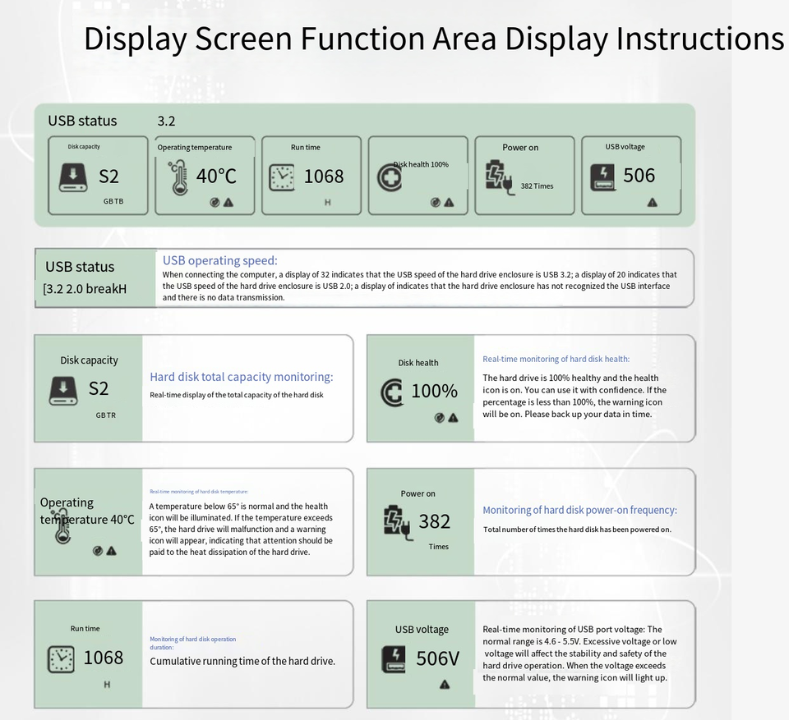
Task: Click the 'Disk health 100%' text in top tile
Action: (421, 164)
